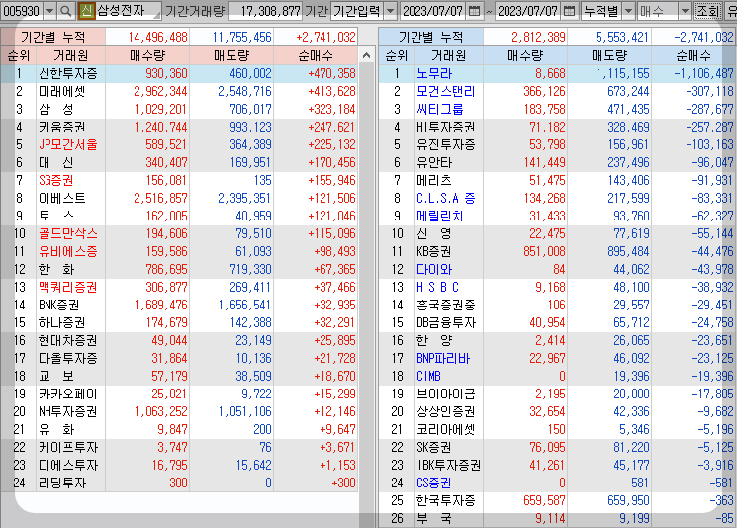Select the 골드만삭스 row
Viewport: 737px width, 528px height.
tap(179, 234)
